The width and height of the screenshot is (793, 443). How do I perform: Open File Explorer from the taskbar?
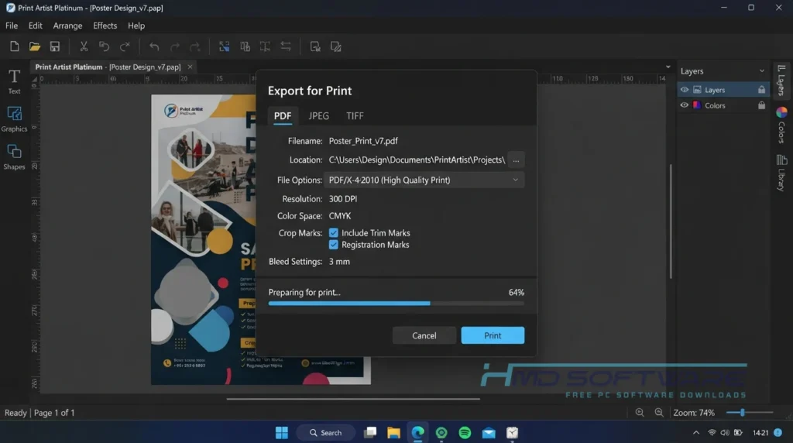[393, 432]
